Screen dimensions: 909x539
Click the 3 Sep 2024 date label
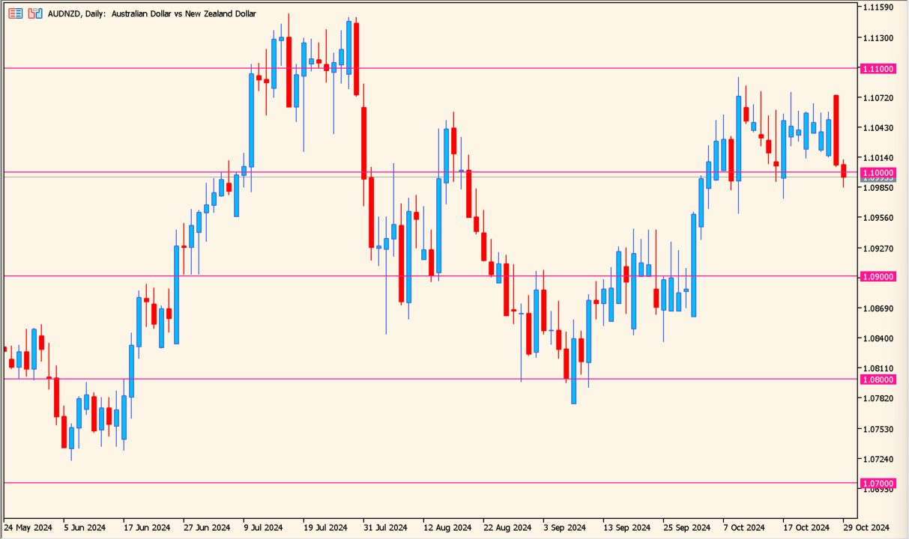tap(564, 527)
